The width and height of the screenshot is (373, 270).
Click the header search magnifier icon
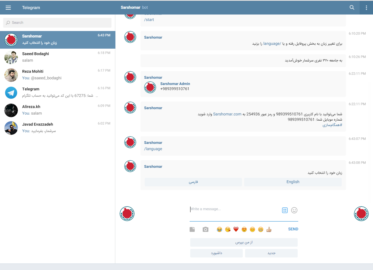(x=352, y=7)
